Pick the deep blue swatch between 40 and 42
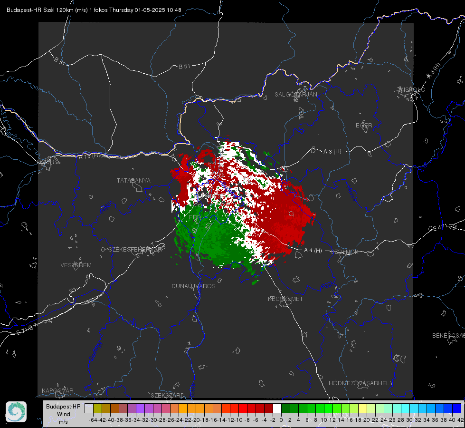The height and width of the screenshot is (428, 465). pyautogui.click(x=457, y=408)
